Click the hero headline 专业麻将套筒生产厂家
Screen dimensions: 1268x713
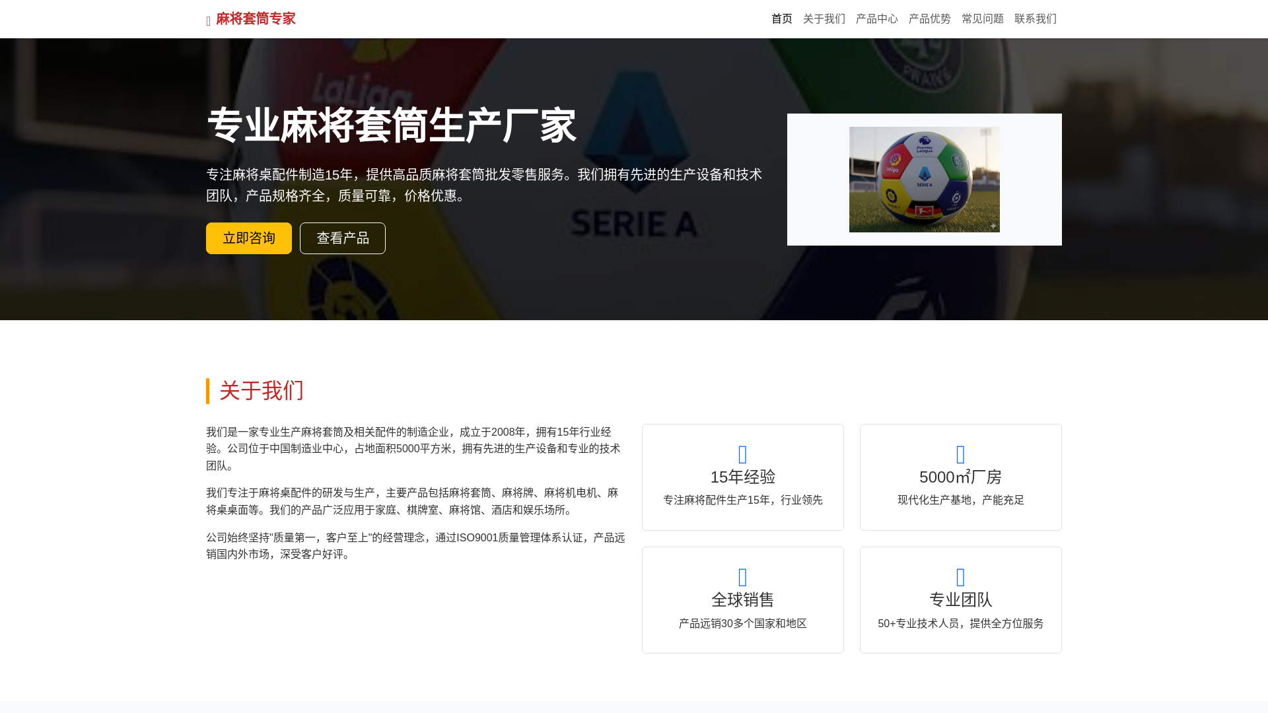click(x=392, y=125)
